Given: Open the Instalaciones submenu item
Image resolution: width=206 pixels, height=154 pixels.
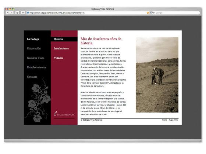Looking at the screenshot, I should [61, 48].
